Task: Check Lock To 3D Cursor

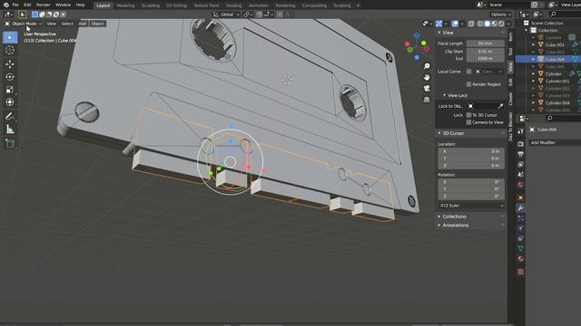Action: point(468,115)
